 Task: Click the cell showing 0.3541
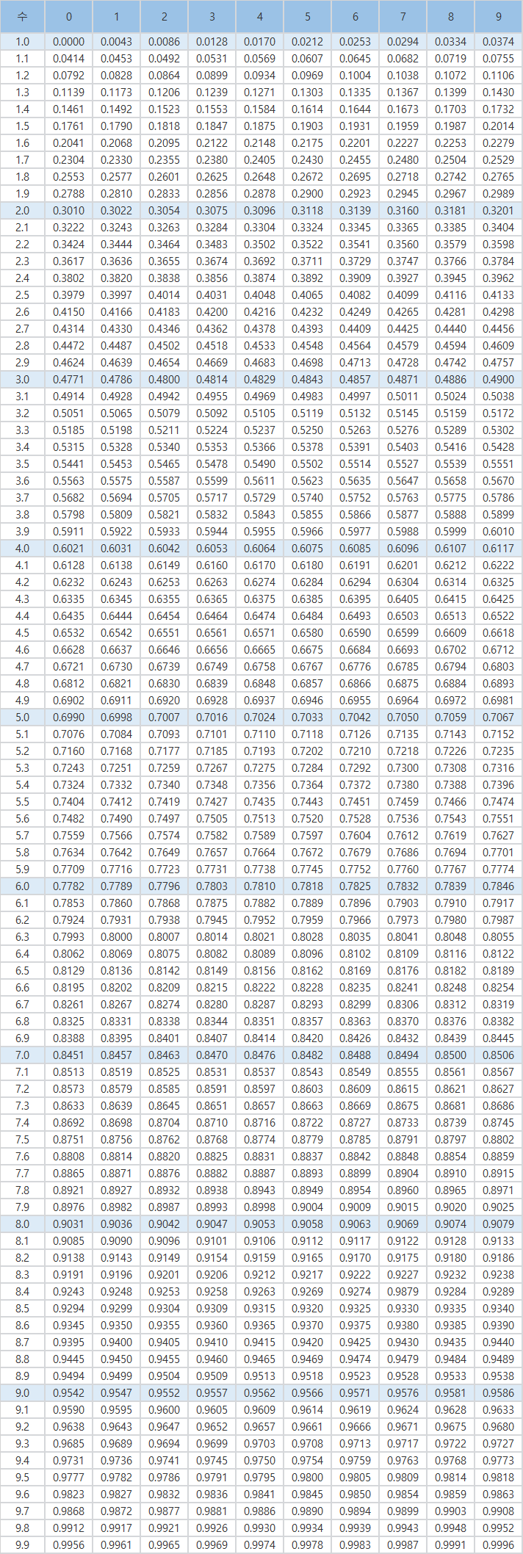tap(356, 245)
